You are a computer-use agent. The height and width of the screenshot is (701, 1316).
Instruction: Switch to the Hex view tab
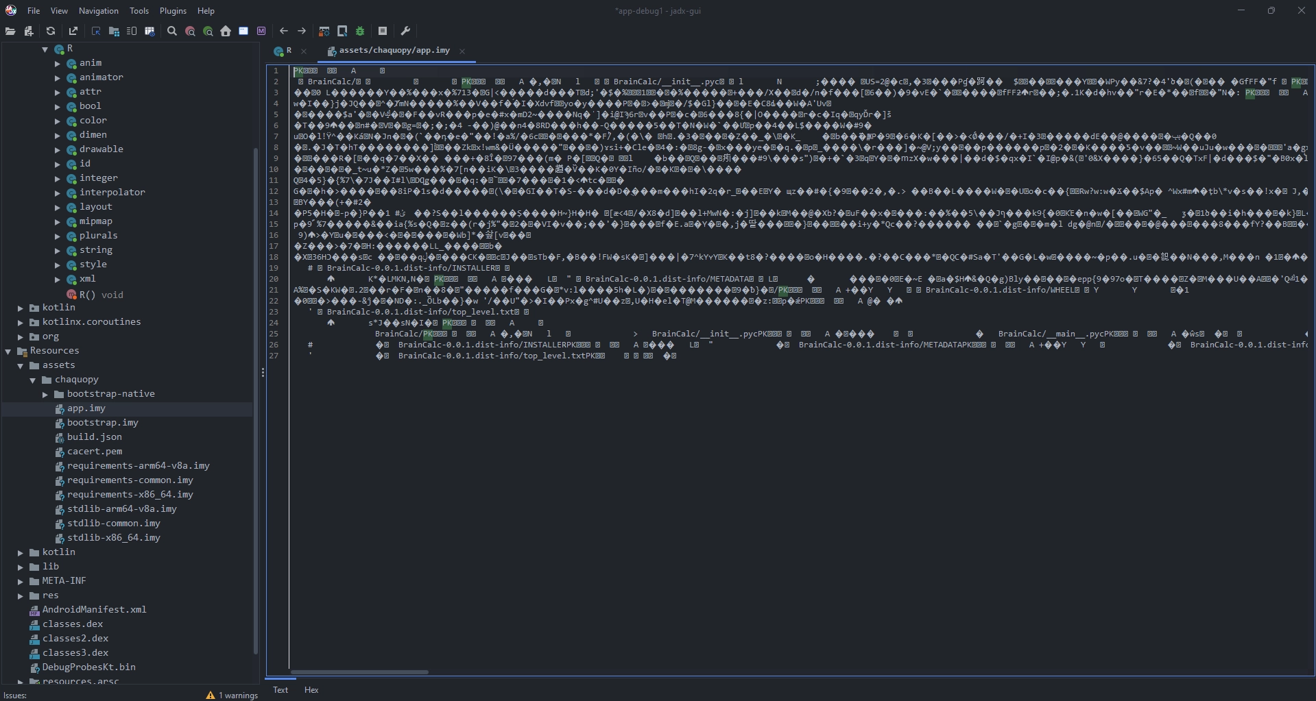[311, 690]
